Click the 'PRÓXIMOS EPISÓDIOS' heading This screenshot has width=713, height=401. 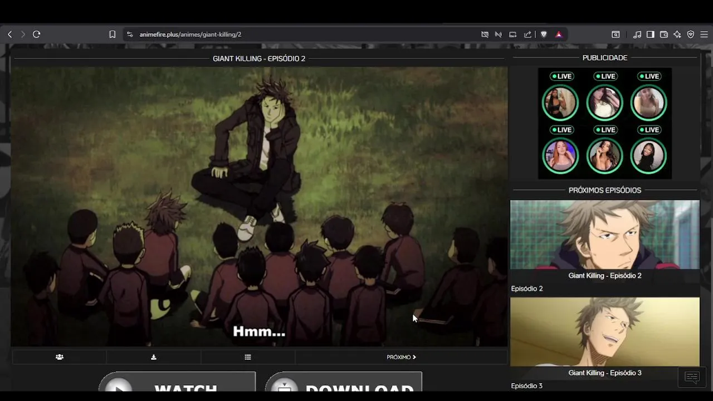(605, 190)
